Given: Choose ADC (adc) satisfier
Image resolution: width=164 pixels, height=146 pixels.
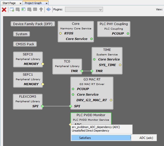Looking at the screenshot, I should click(144, 138).
